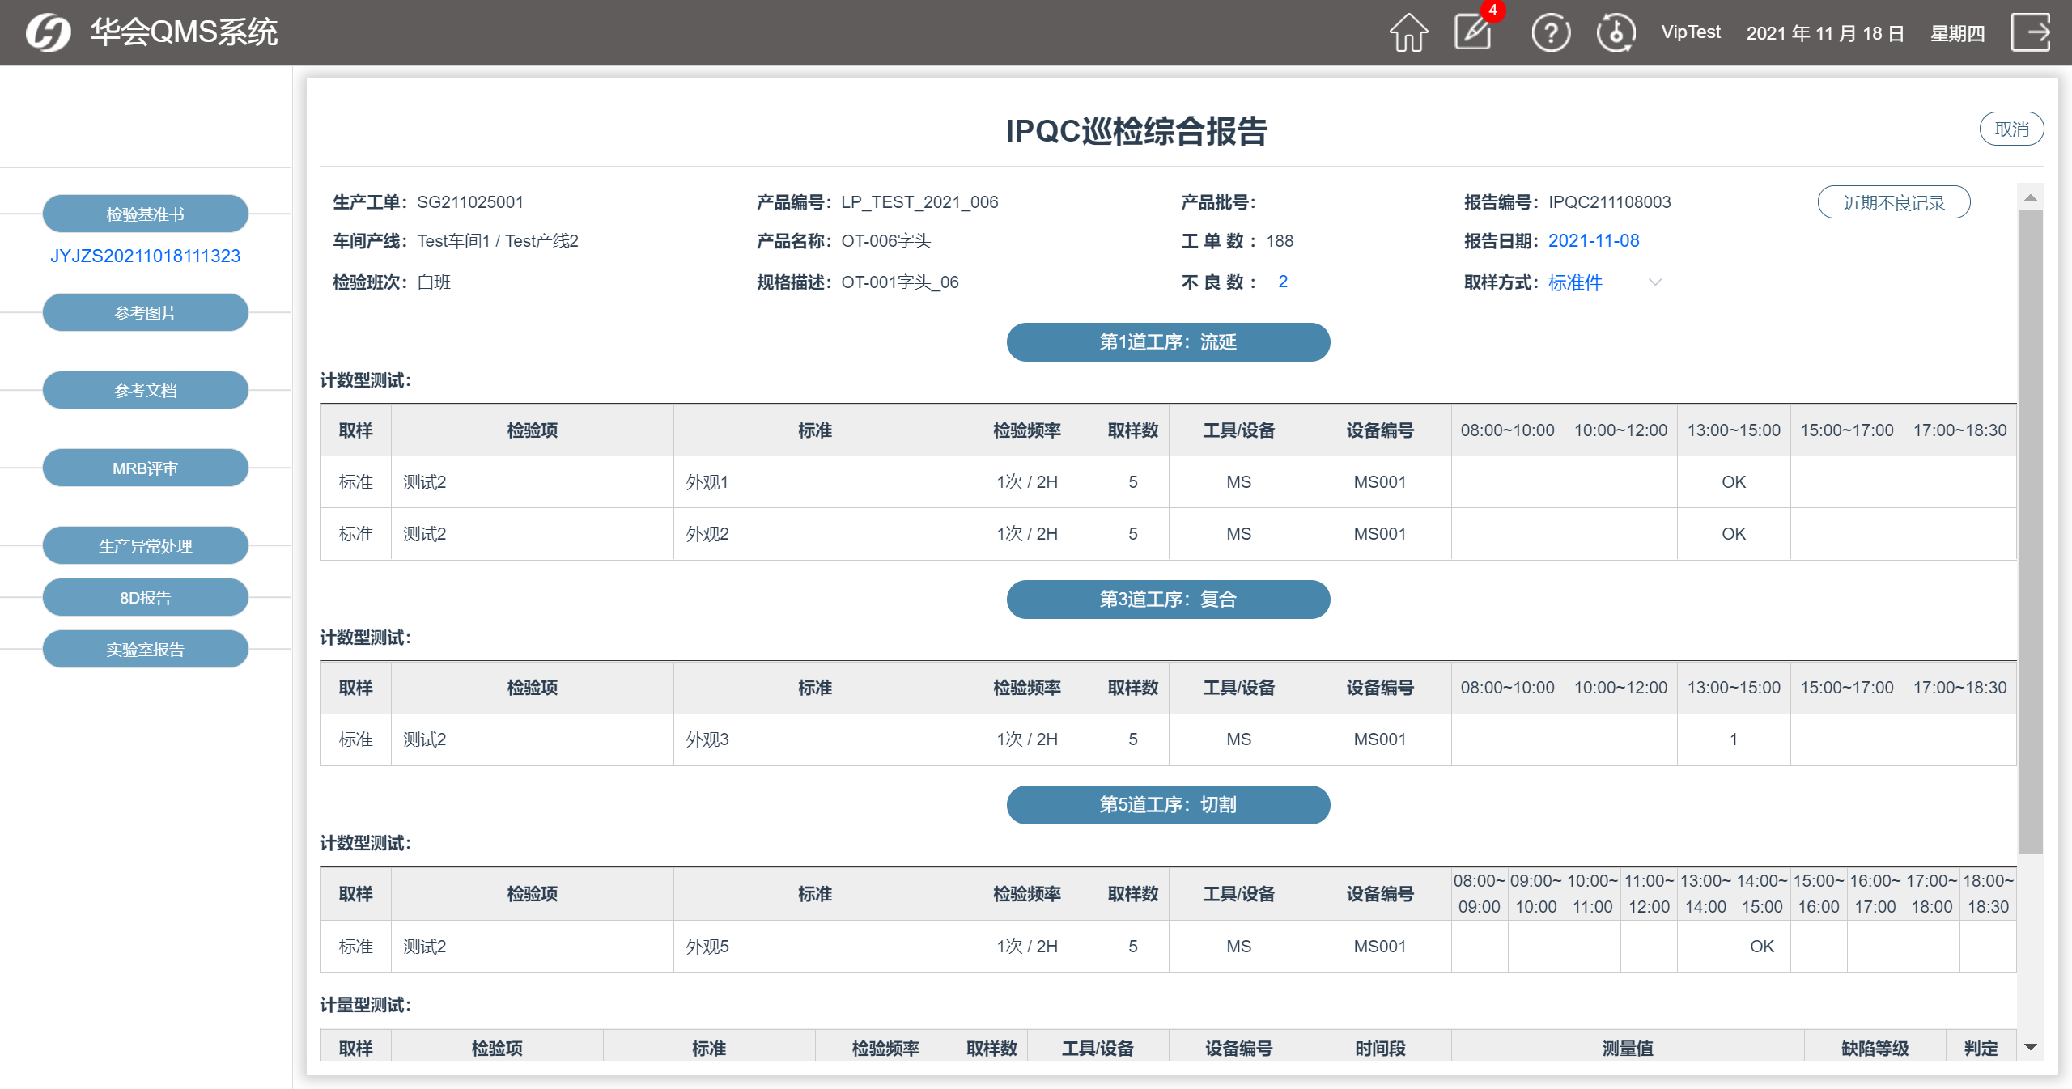Click the circular refresh timer icon

click(x=1616, y=33)
